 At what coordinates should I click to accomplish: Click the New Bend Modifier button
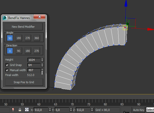(x=23, y=27)
